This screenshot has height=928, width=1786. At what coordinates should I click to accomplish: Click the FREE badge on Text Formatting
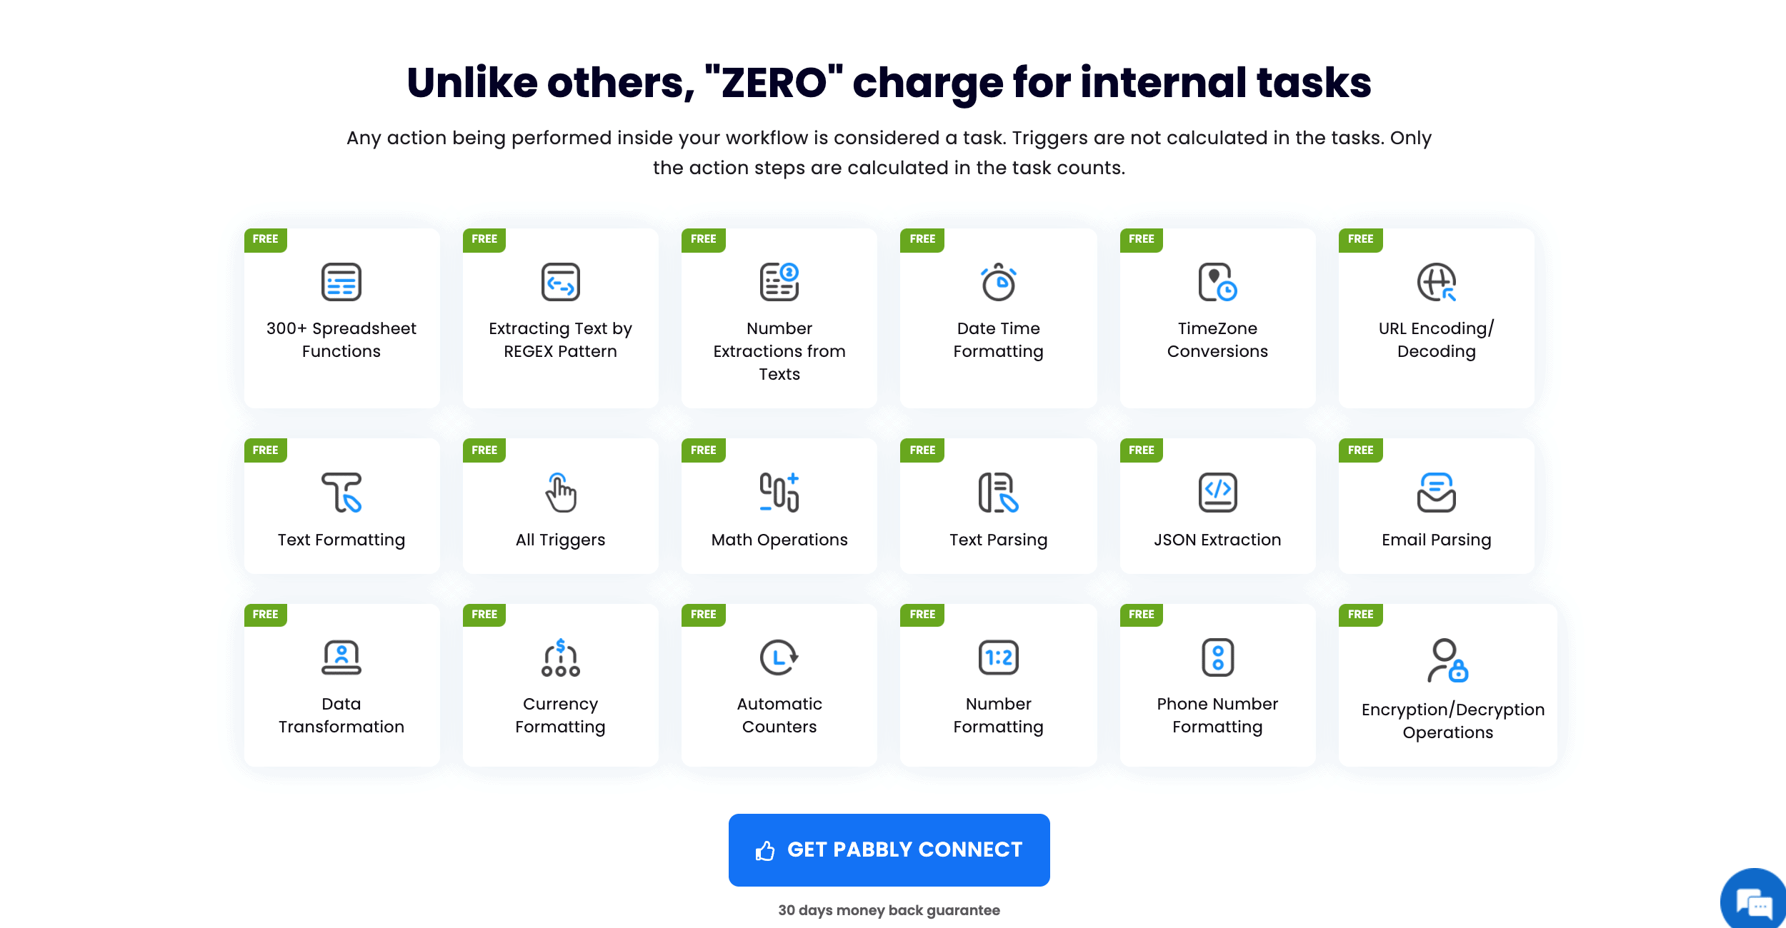(x=265, y=450)
